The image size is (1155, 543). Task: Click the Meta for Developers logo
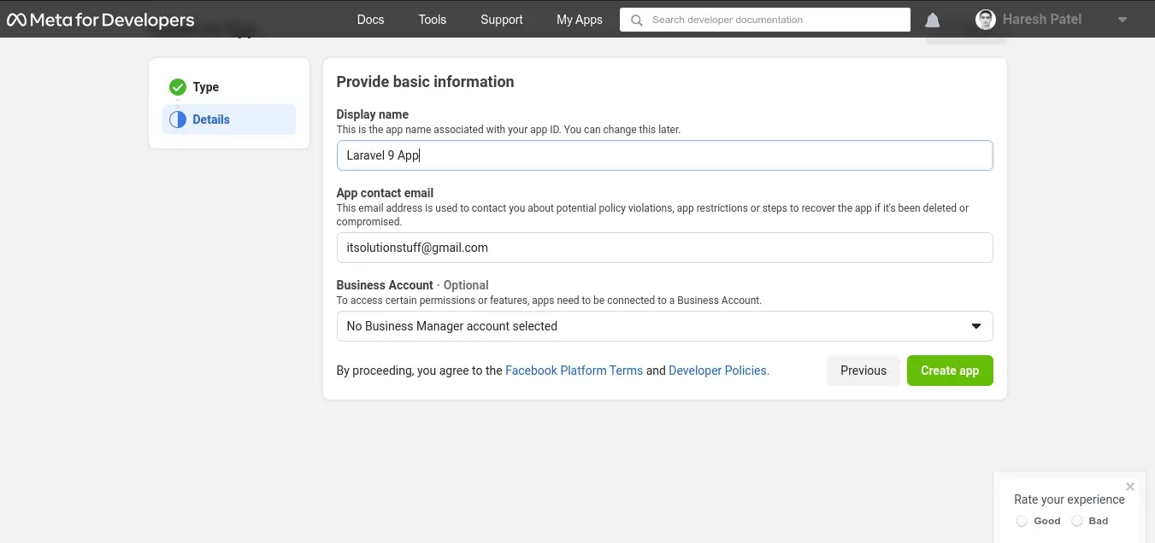pyautogui.click(x=101, y=20)
